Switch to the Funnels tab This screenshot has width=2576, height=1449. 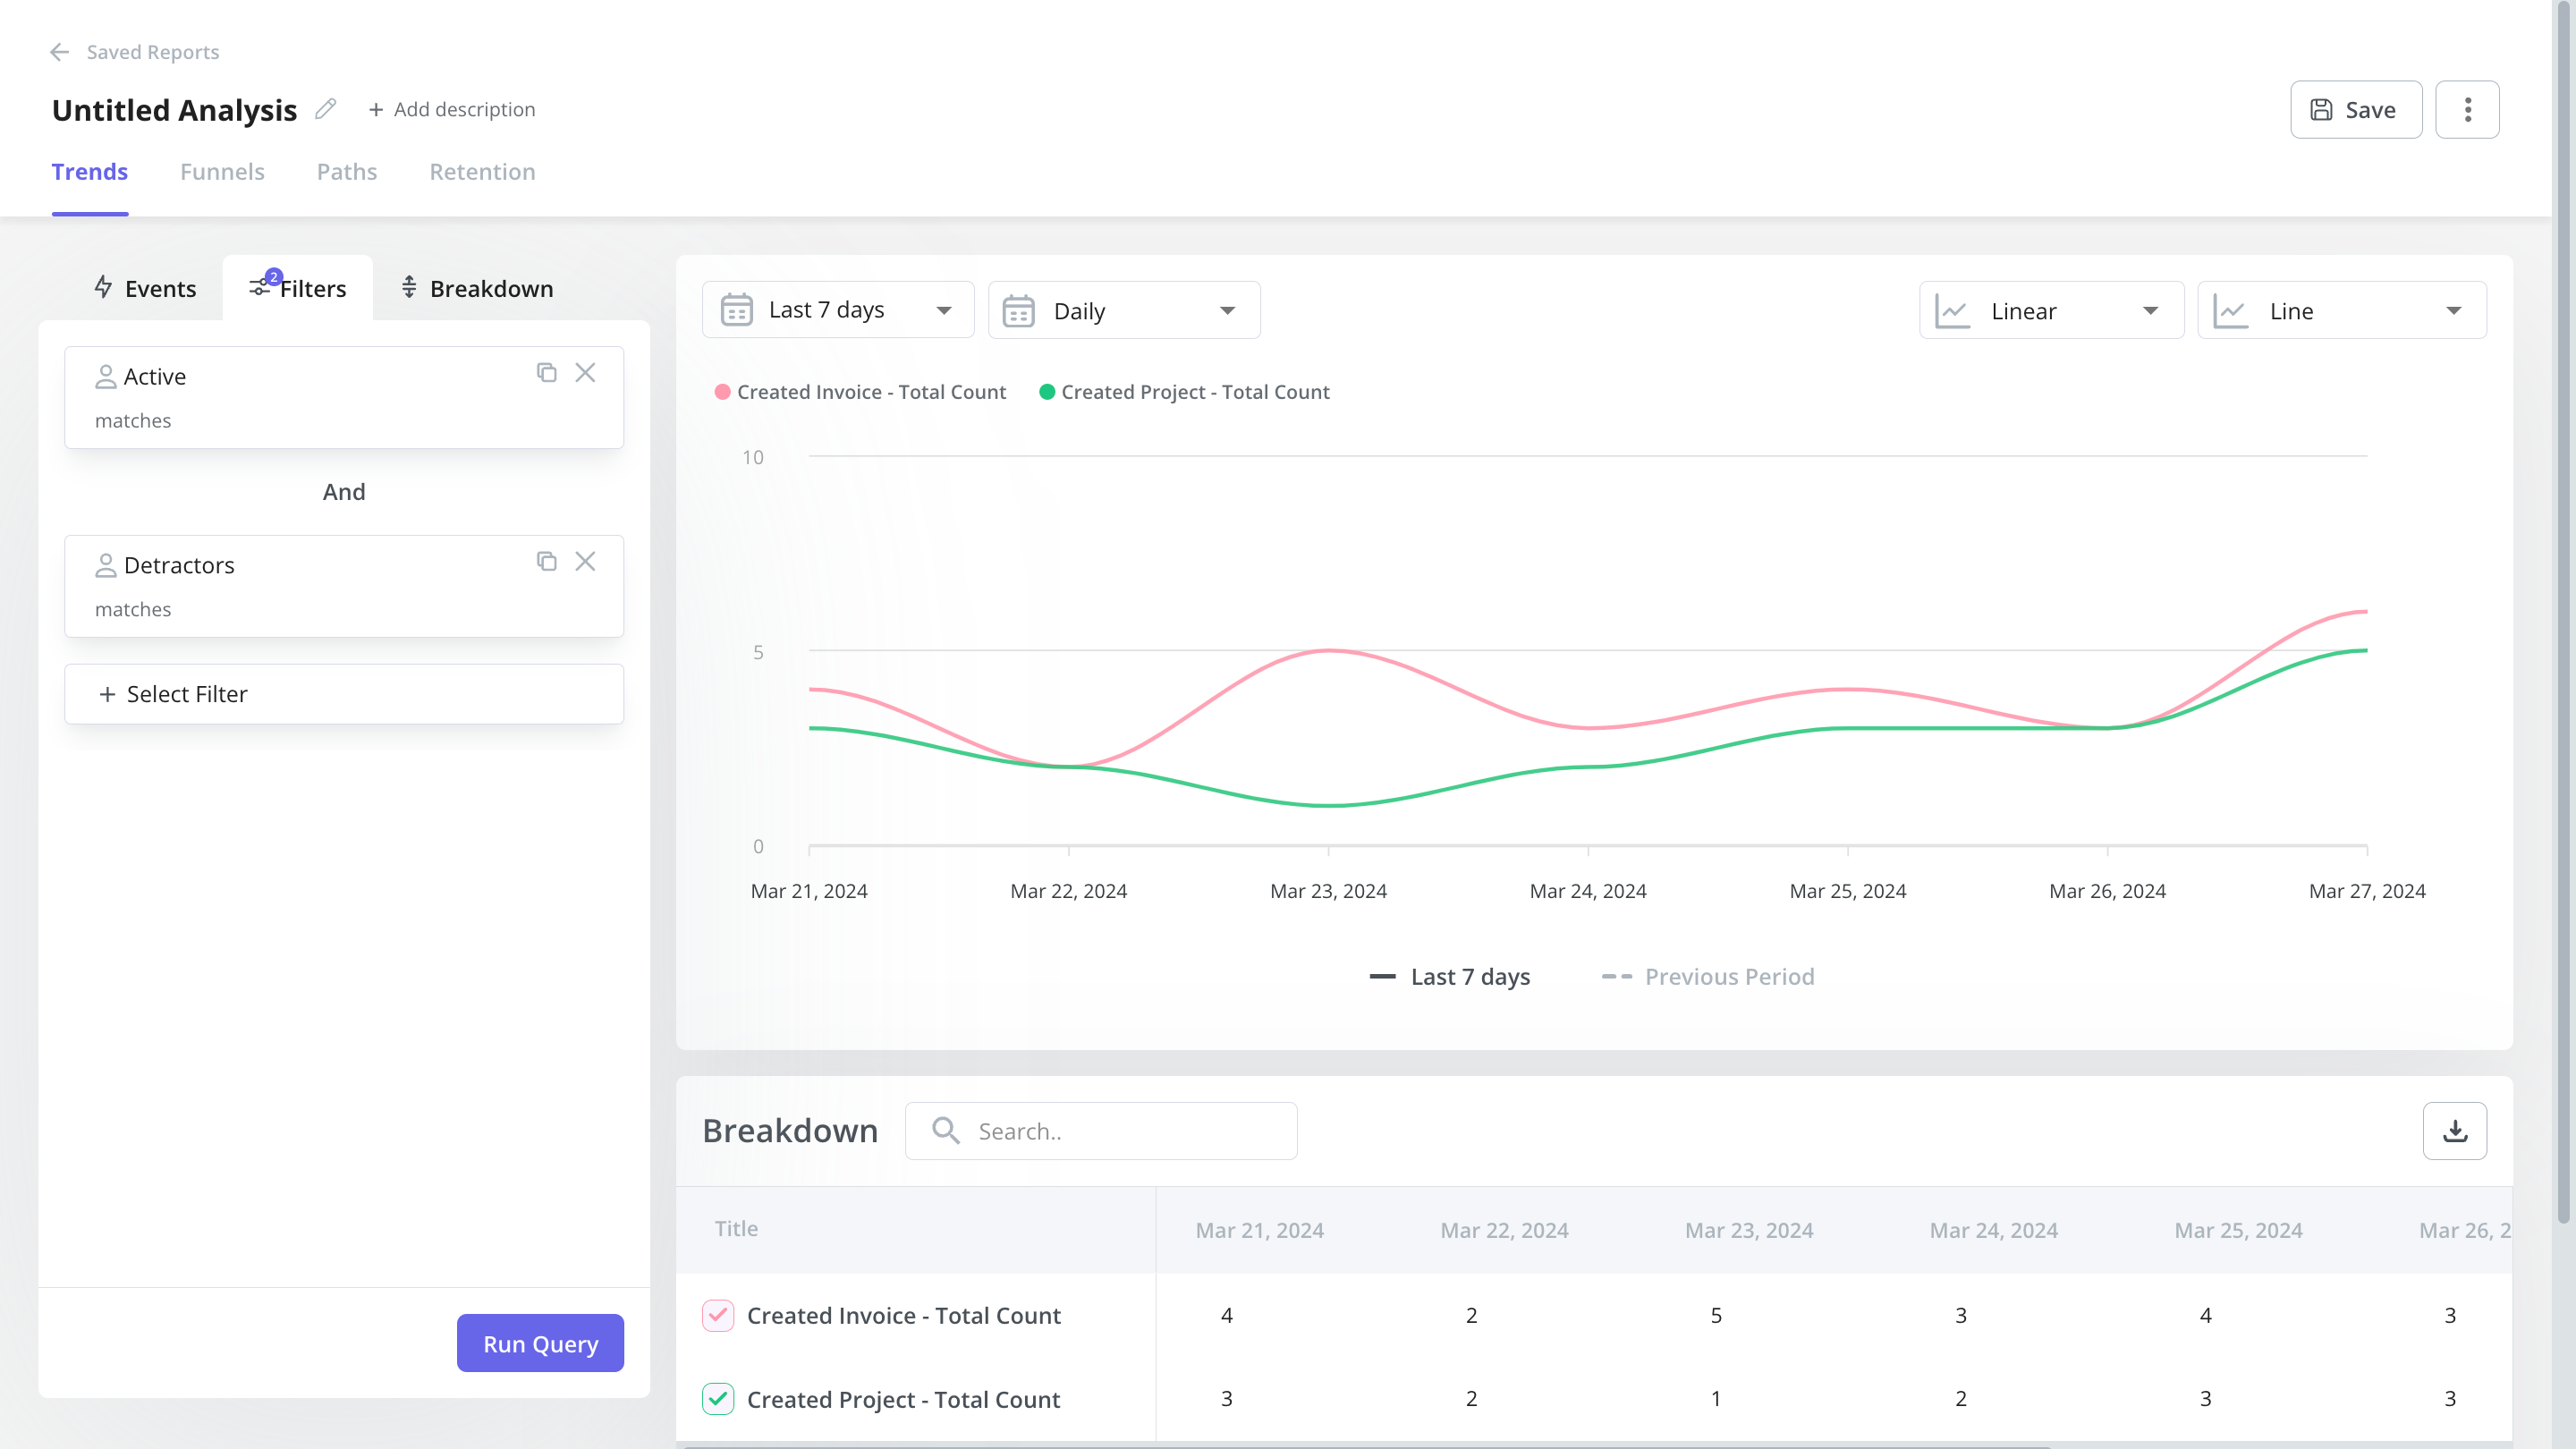(x=222, y=171)
